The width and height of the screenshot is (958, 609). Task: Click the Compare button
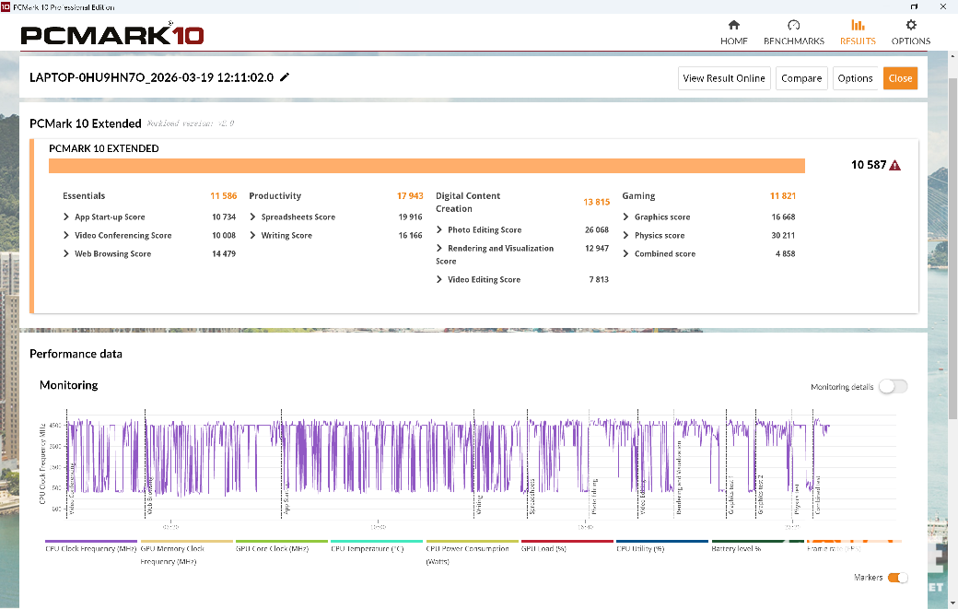[800, 78]
